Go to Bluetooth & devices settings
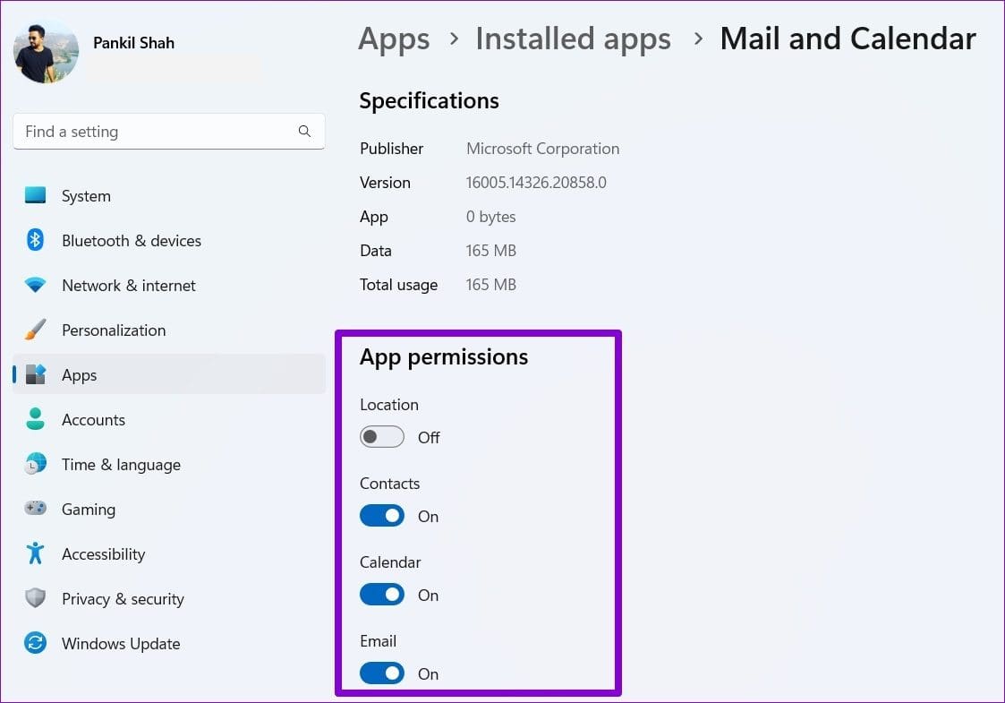This screenshot has height=703, width=1005. [x=168, y=241]
